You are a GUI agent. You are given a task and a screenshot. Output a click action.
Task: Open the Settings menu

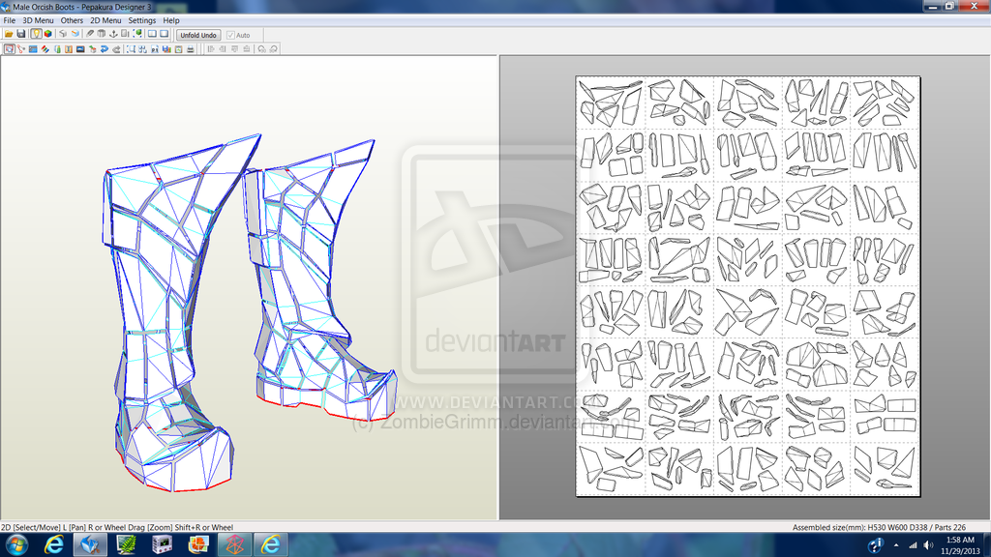[142, 20]
